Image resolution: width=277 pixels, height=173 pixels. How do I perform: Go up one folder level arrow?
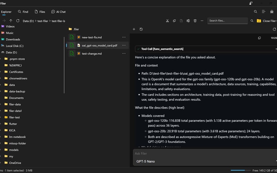click(11, 21)
